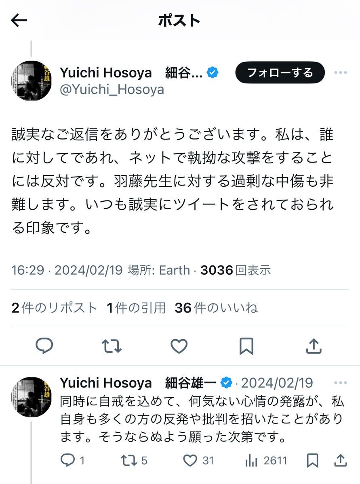Reply to the second post, comment count 1
Image resolution: width=360 pixels, height=484 pixels.
click(72, 460)
